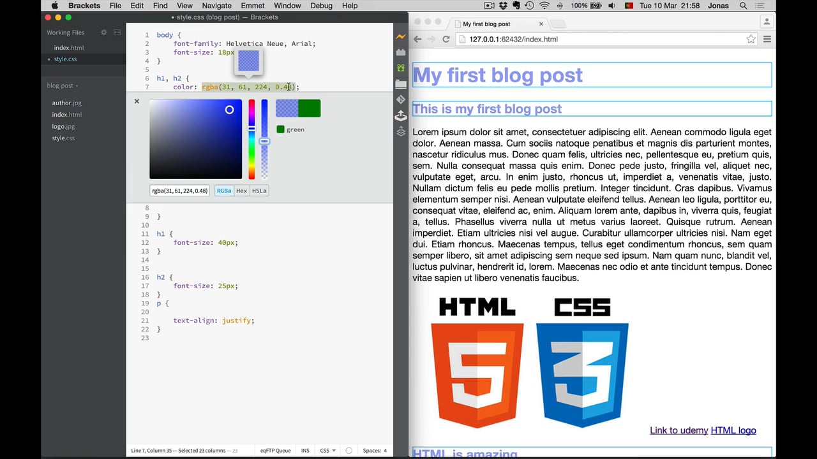This screenshot has width=817, height=459.
Task: Click the hue slider in color picker
Action: tap(251, 139)
